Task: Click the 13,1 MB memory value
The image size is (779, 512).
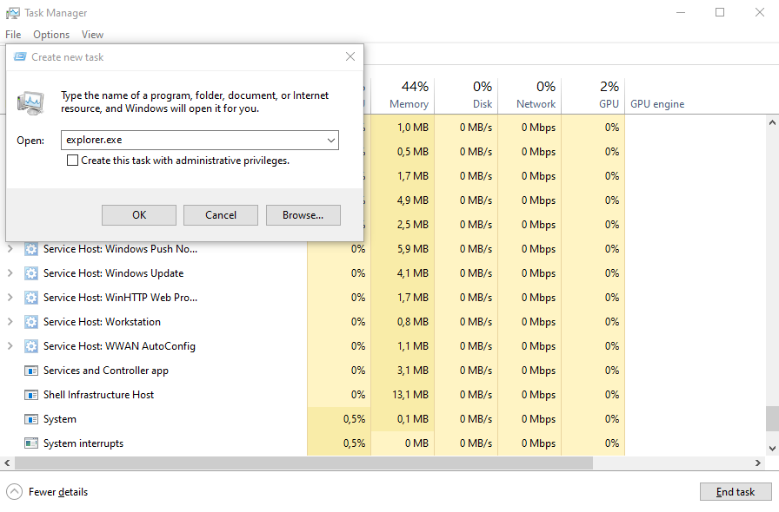Action: (x=409, y=395)
